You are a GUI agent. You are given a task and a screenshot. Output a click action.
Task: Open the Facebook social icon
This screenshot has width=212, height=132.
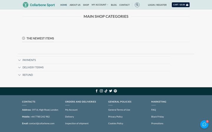pos(97,91)
